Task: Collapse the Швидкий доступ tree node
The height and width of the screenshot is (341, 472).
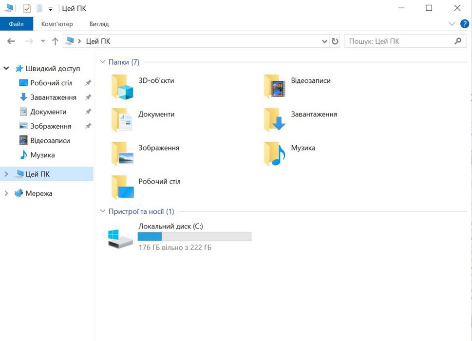Action: (x=6, y=68)
